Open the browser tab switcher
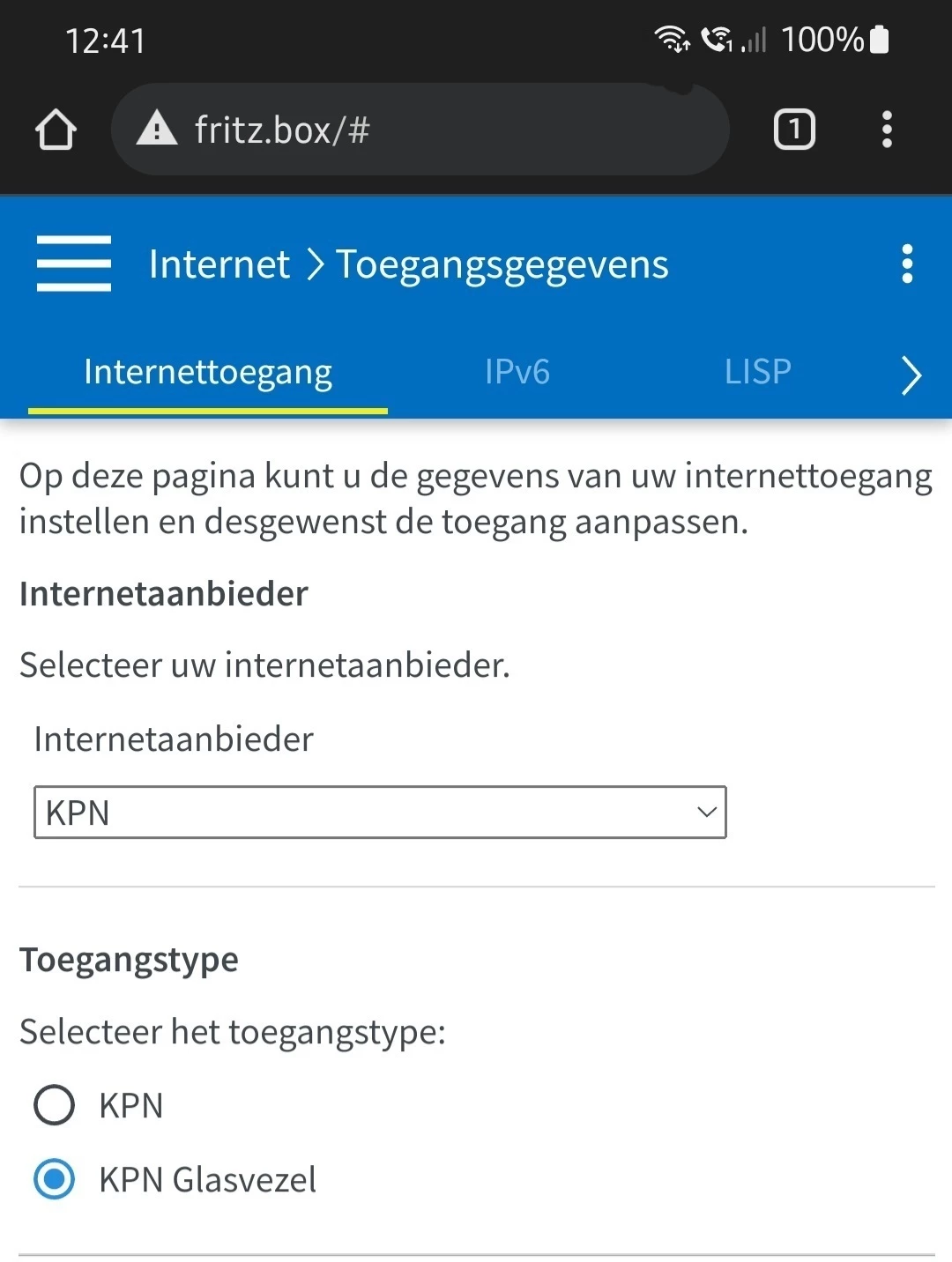 pyautogui.click(x=793, y=130)
